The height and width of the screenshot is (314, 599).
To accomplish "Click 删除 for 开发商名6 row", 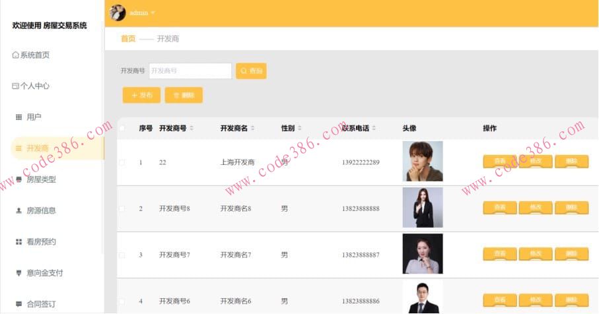I will pyautogui.click(x=571, y=300).
